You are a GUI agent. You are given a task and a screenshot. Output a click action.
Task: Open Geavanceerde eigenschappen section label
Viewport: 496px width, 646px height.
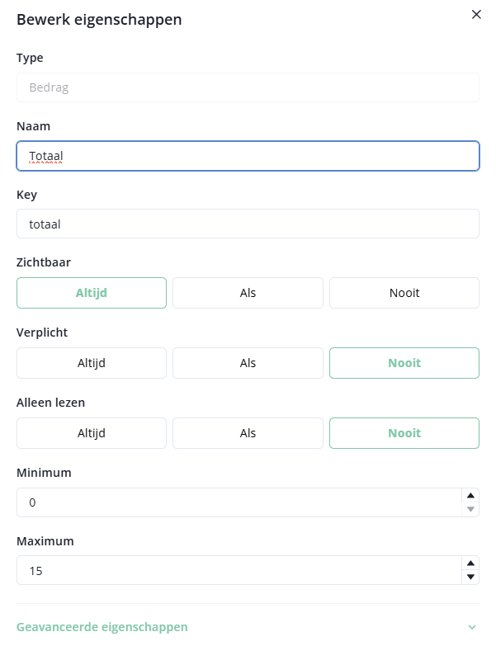102,627
